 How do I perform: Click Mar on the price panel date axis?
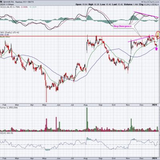click(17, 105)
